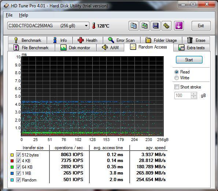218x191 pixels.
Task: Switch to the Error Scan tab
Action: click(122, 40)
